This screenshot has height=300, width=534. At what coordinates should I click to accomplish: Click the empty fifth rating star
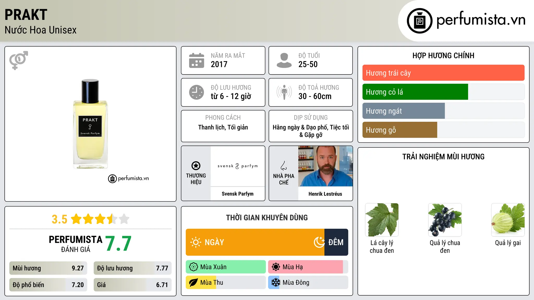[x=124, y=219]
